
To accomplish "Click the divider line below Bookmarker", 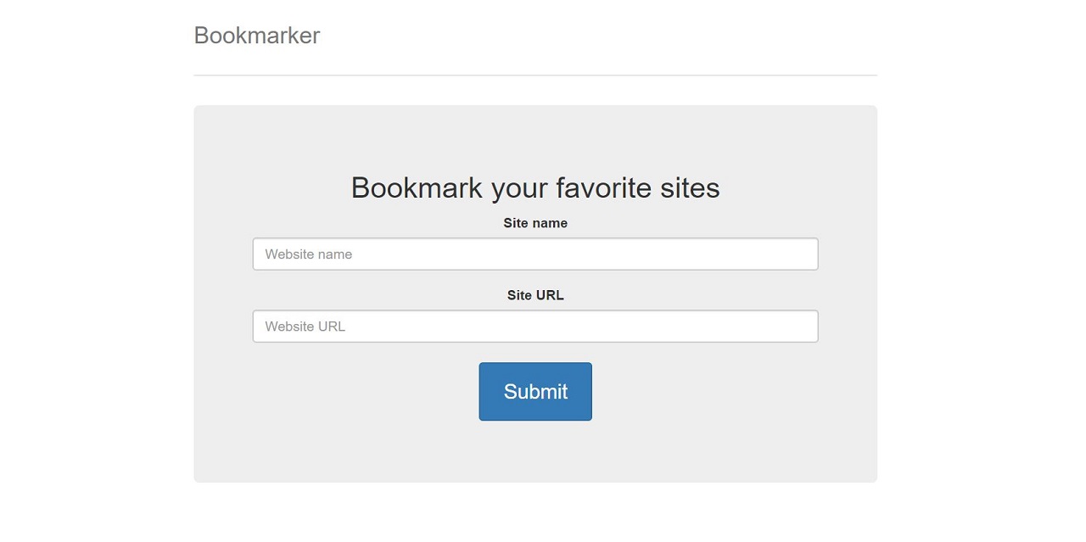I will (535, 75).
